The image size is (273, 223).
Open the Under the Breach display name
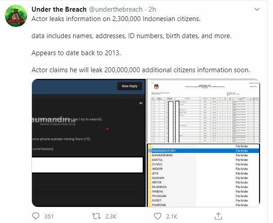coord(55,9)
